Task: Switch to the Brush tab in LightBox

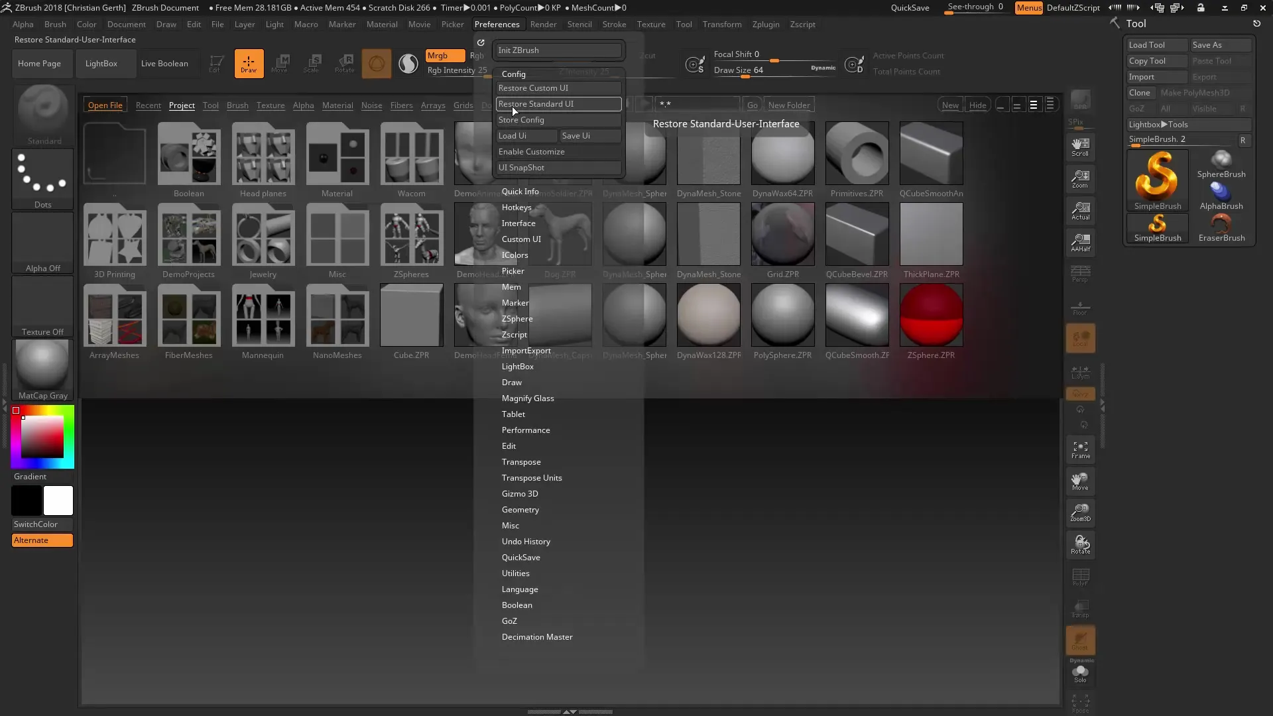Action: pos(237,105)
